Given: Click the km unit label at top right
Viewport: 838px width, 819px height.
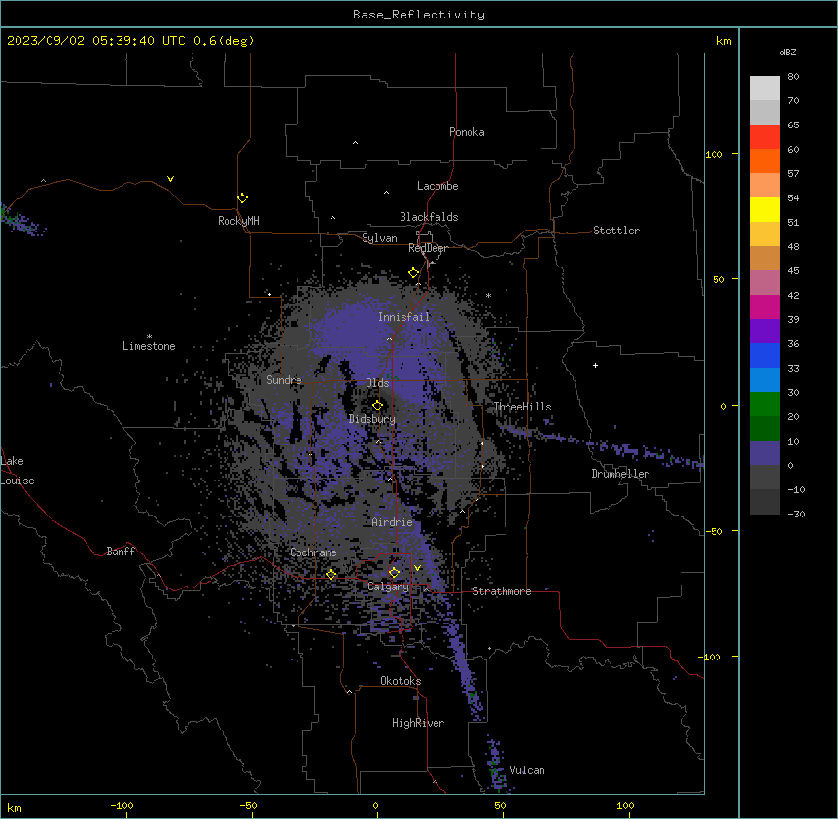Looking at the screenshot, I should click(724, 41).
